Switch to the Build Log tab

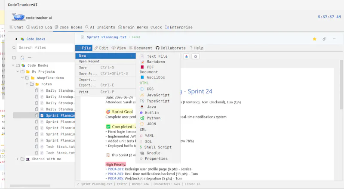[x=39, y=27]
